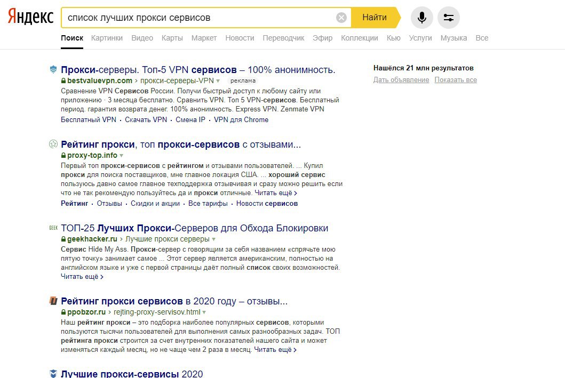The width and height of the screenshot is (565, 378).
Task: Switch to Видео tab
Action: click(142, 38)
